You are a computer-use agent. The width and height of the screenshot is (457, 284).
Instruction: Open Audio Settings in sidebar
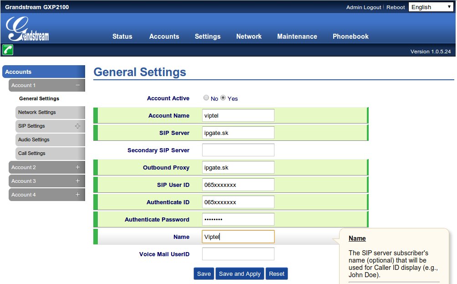point(50,139)
